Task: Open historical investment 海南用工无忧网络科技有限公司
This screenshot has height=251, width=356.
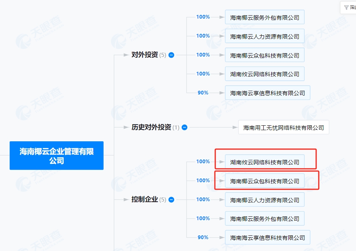Action: (x=283, y=127)
